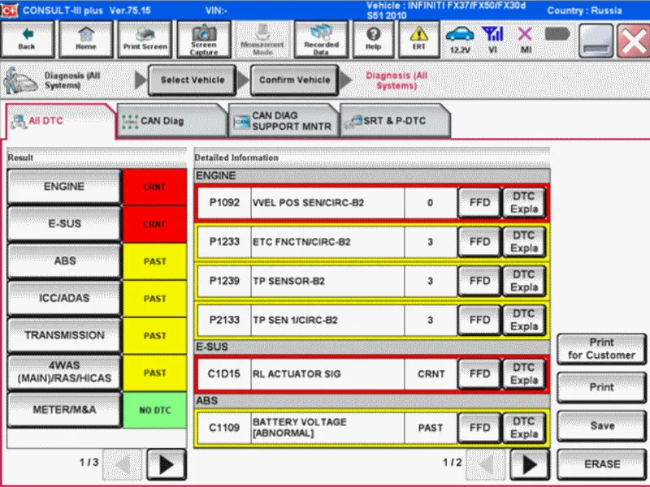Select the 4WAS (MAIN)/RAS/HICAS system

64,372
